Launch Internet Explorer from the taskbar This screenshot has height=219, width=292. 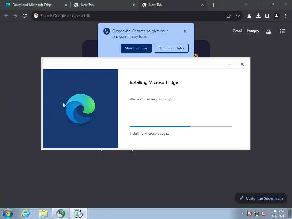(x=25, y=213)
